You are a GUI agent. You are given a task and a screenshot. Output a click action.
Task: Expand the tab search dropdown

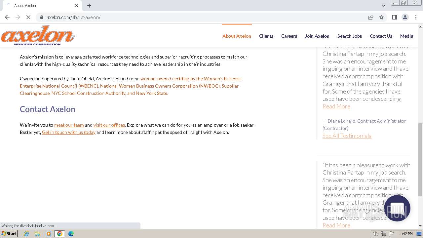(384, 6)
